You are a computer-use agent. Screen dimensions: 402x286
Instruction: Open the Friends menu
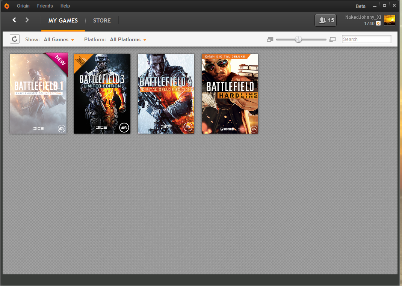pos(45,6)
